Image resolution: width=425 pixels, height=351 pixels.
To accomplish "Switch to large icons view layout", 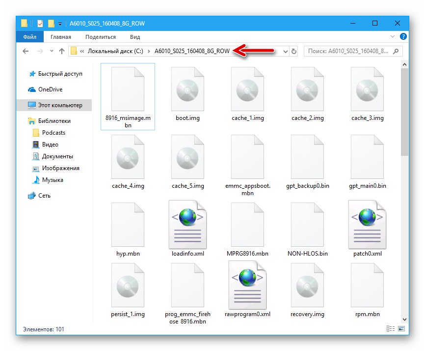I will click(x=401, y=329).
